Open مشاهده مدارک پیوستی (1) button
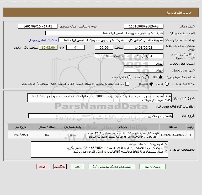202x195 pixels. [x=112, y=167]
